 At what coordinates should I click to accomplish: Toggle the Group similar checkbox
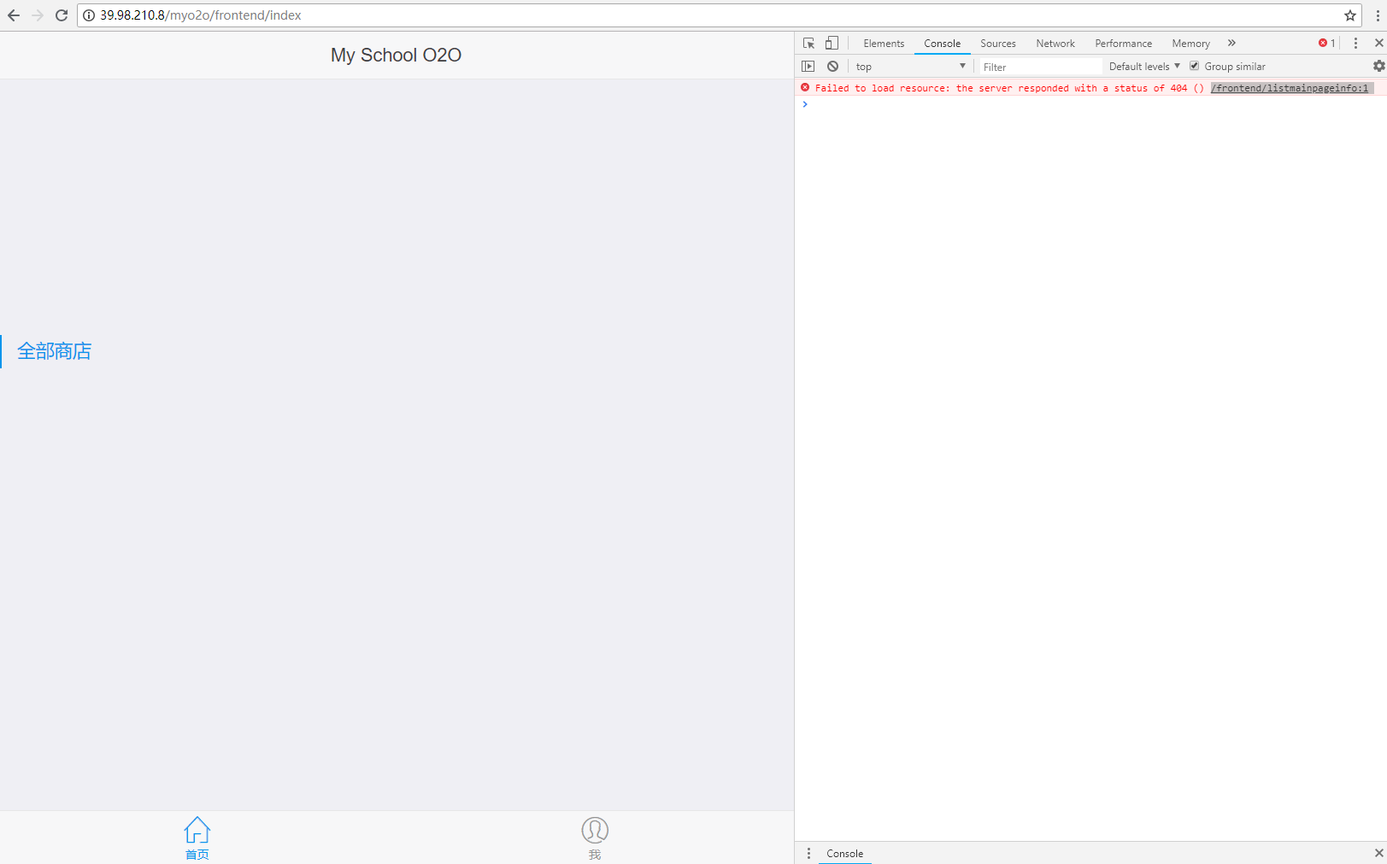(1195, 66)
